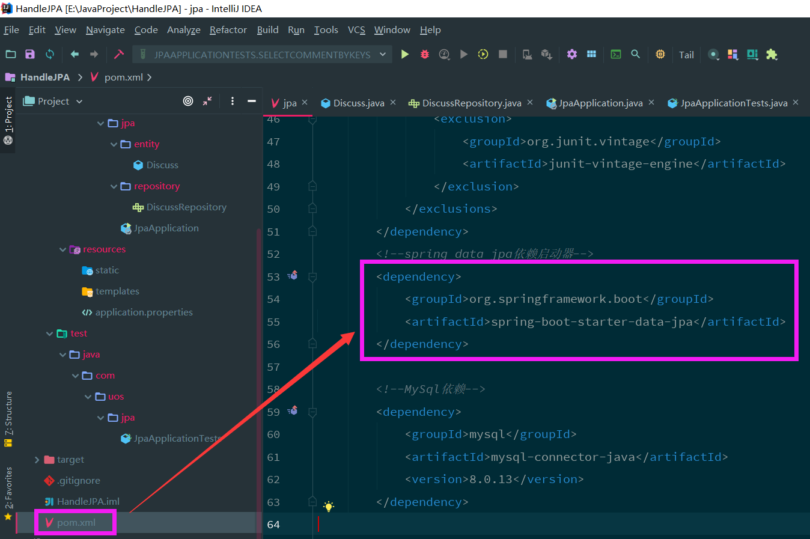Viewport: 810px width, 539px height.
Task: Click the lightbulb intention icon at line 63
Action: click(x=329, y=507)
